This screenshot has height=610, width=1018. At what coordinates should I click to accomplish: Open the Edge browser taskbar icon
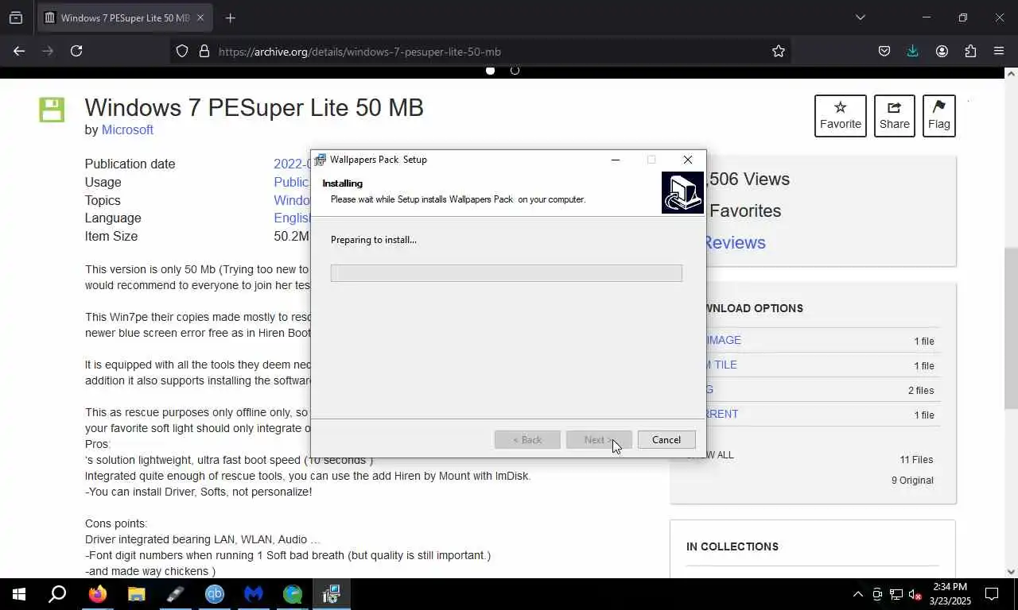click(293, 594)
